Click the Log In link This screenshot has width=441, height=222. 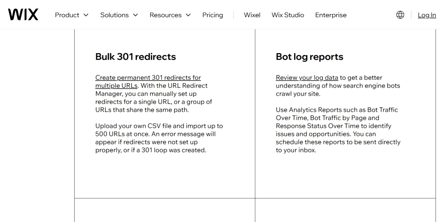(427, 15)
